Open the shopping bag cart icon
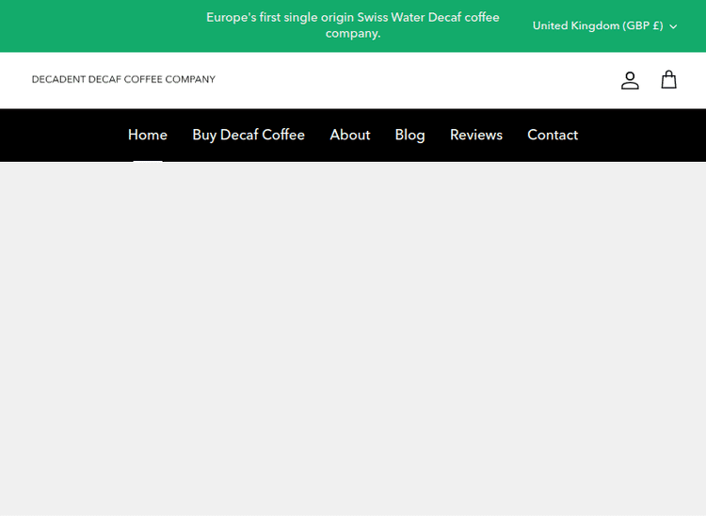Viewport: 706px width, 530px height. [x=668, y=80]
